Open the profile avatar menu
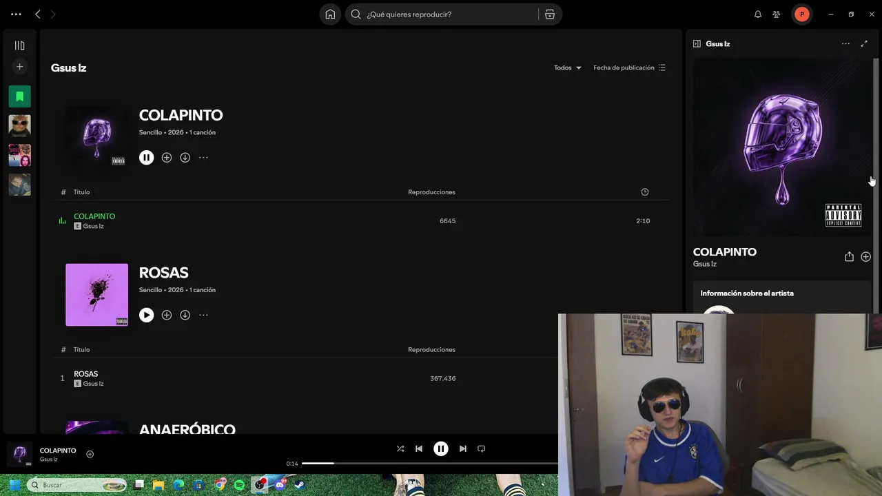This screenshot has width=882, height=496. (x=802, y=14)
